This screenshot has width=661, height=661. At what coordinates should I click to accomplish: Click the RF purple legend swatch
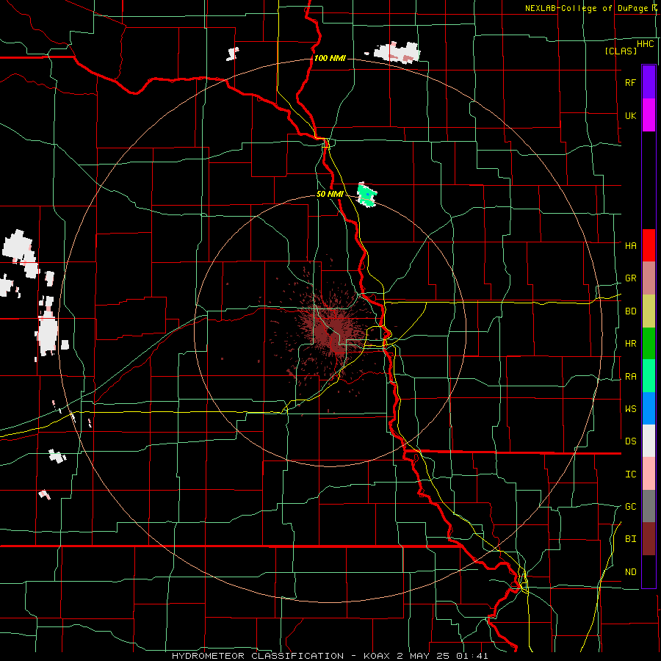649,82
